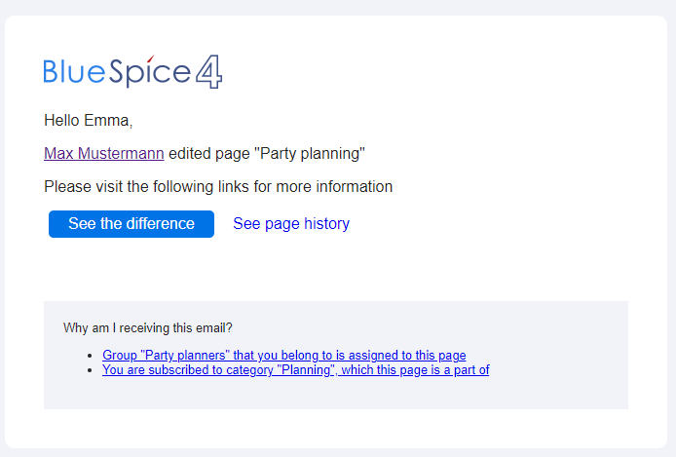Open the "See page history" link
Image resolution: width=676 pixels, height=457 pixels.
click(290, 224)
